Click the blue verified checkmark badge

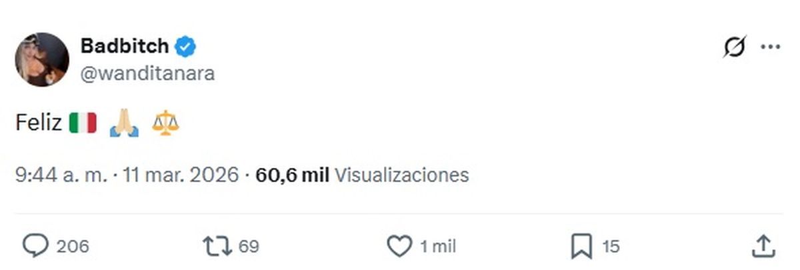pos(185,47)
